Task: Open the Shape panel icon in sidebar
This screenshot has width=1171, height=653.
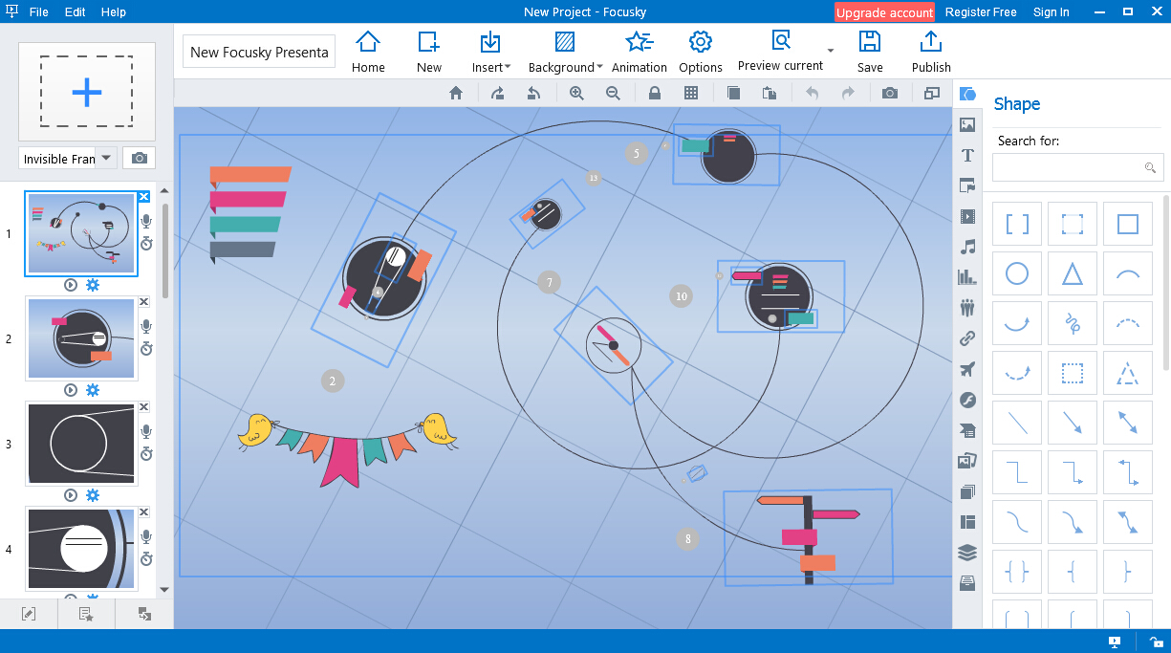Action: click(967, 94)
